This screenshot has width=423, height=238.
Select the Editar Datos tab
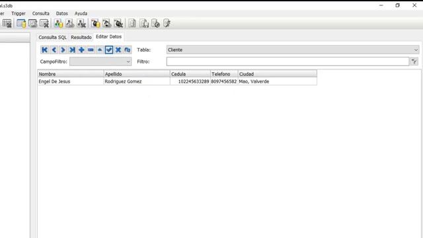pyautogui.click(x=108, y=37)
